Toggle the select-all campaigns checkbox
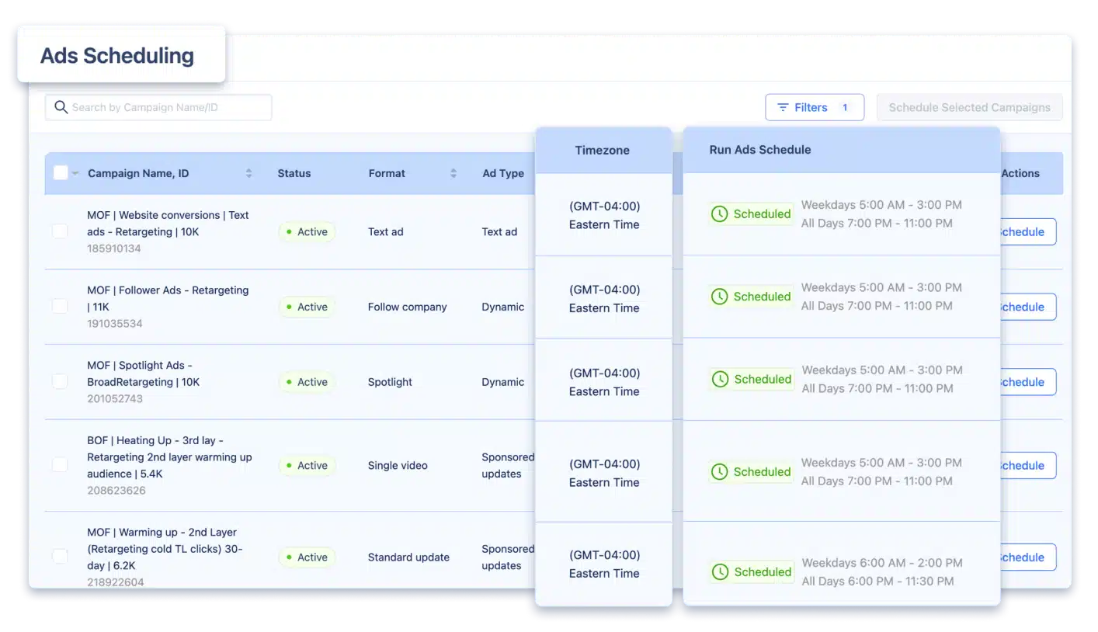 [61, 173]
